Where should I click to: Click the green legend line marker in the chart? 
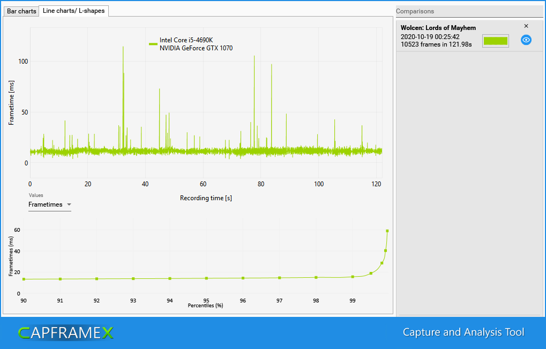pos(153,44)
